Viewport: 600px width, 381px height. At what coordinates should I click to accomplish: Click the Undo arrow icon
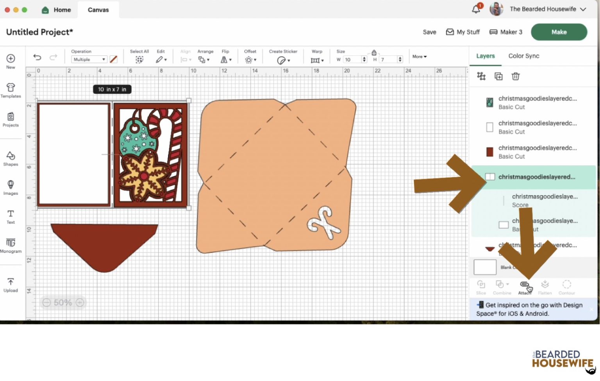click(x=37, y=57)
